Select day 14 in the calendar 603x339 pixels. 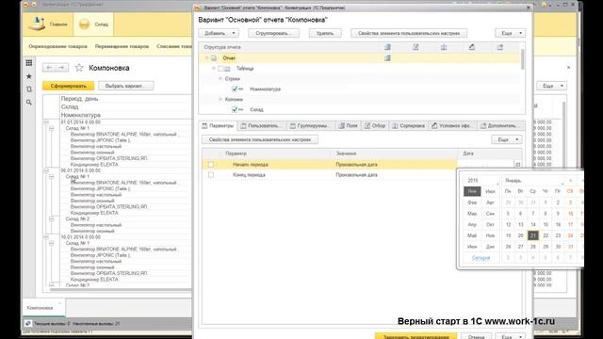pos(533,224)
